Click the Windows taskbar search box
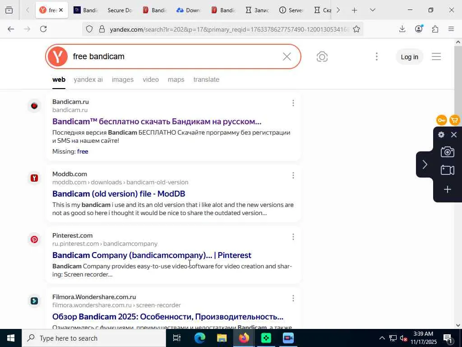This screenshot has width=462, height=347. tap(94, 338)
